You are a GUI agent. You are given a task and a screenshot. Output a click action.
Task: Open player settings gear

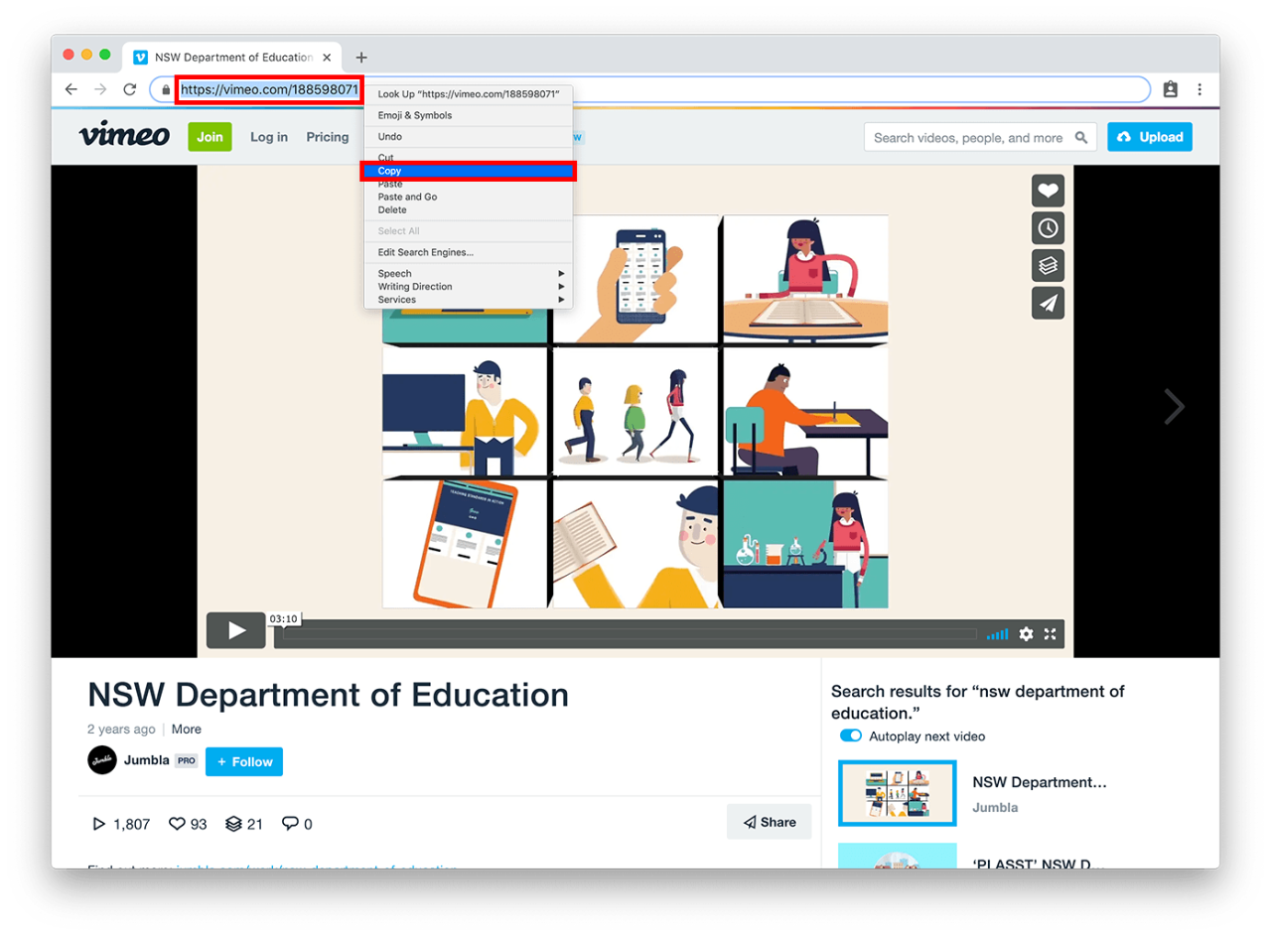[1026, 634]
